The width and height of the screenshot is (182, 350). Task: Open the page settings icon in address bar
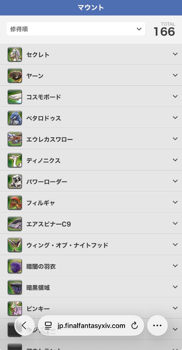pos(48,326)
